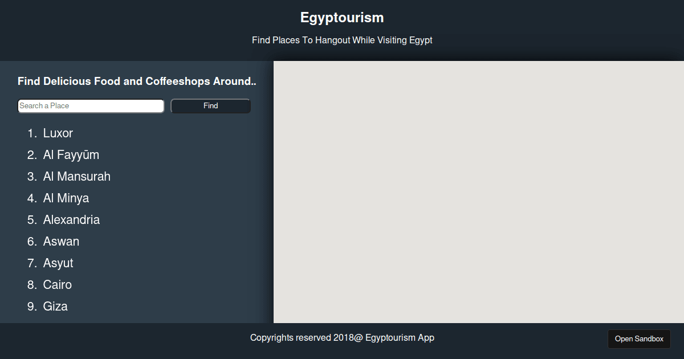Select Asyut from the list
Viewport: 684px width, 359px height.
point(58,263)
